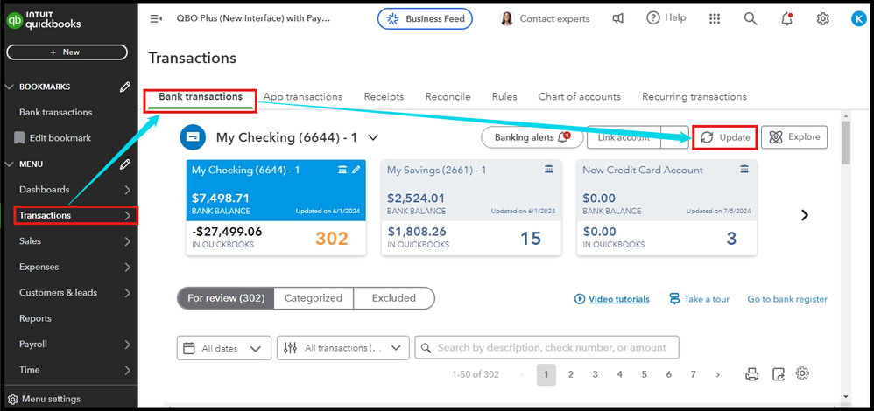Click bank icon on My Checking card
Viewport: 874px width, 411px height.
[x=342, y=170]
